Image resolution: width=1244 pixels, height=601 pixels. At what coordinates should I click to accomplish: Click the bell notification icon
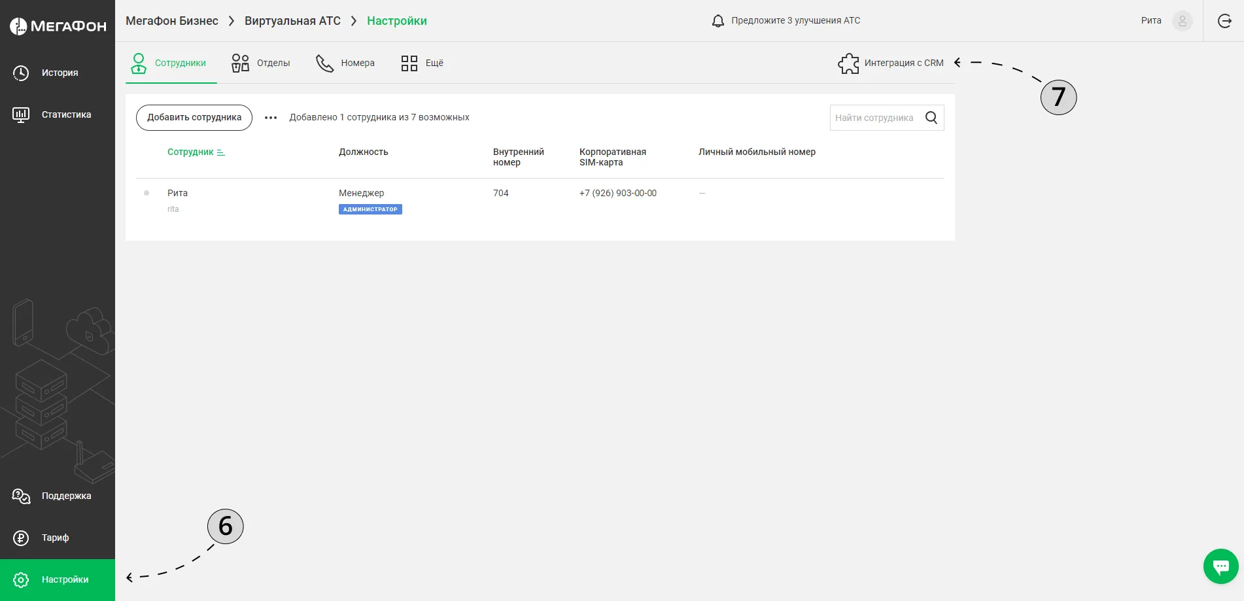coord(717,21)
